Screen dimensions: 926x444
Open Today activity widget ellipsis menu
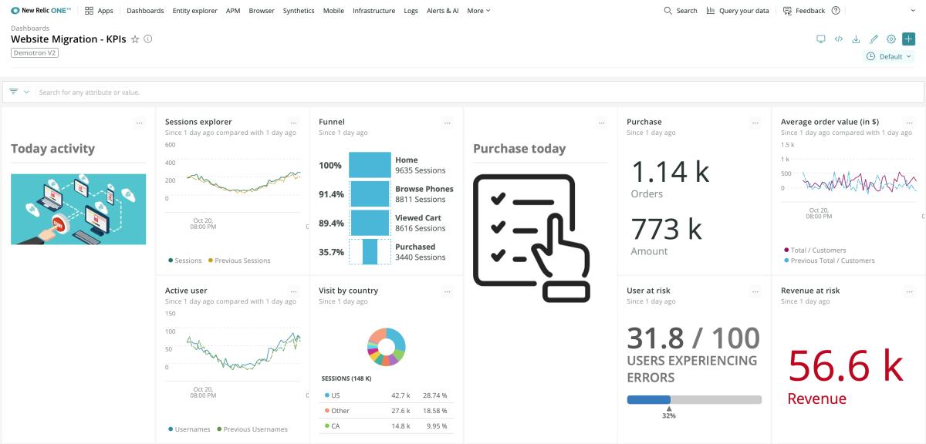click(139, 122)
